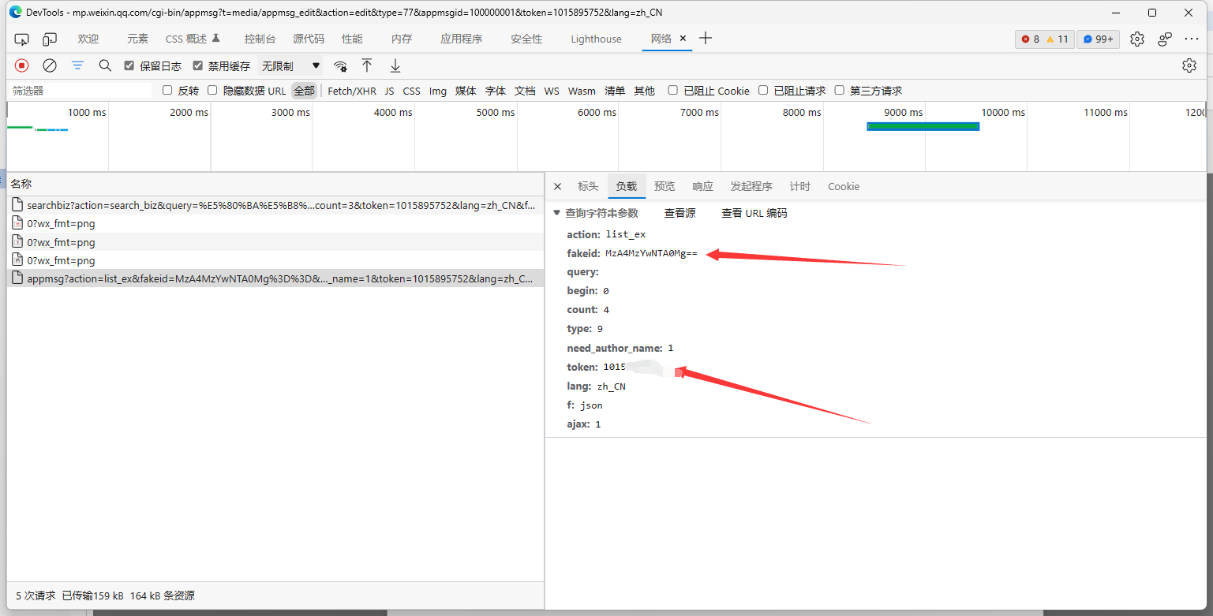
Task: Switch to 安全性 tab
Action: (x=526, y=39)
